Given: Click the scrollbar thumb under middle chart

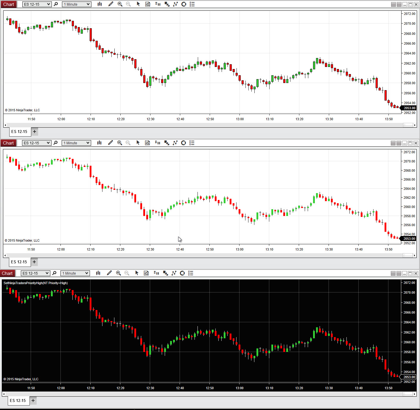Looking at the screenshot, I should pos(407,256).
